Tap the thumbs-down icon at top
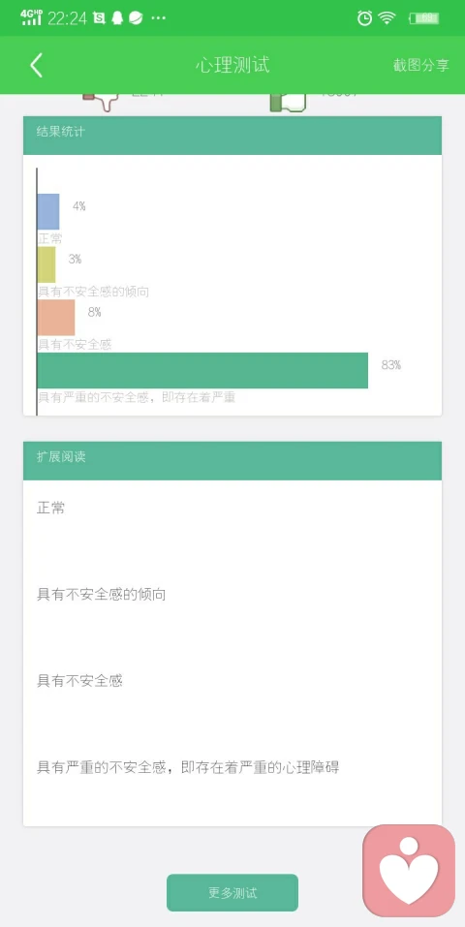465x927 pixels. (x=102, y=102)
